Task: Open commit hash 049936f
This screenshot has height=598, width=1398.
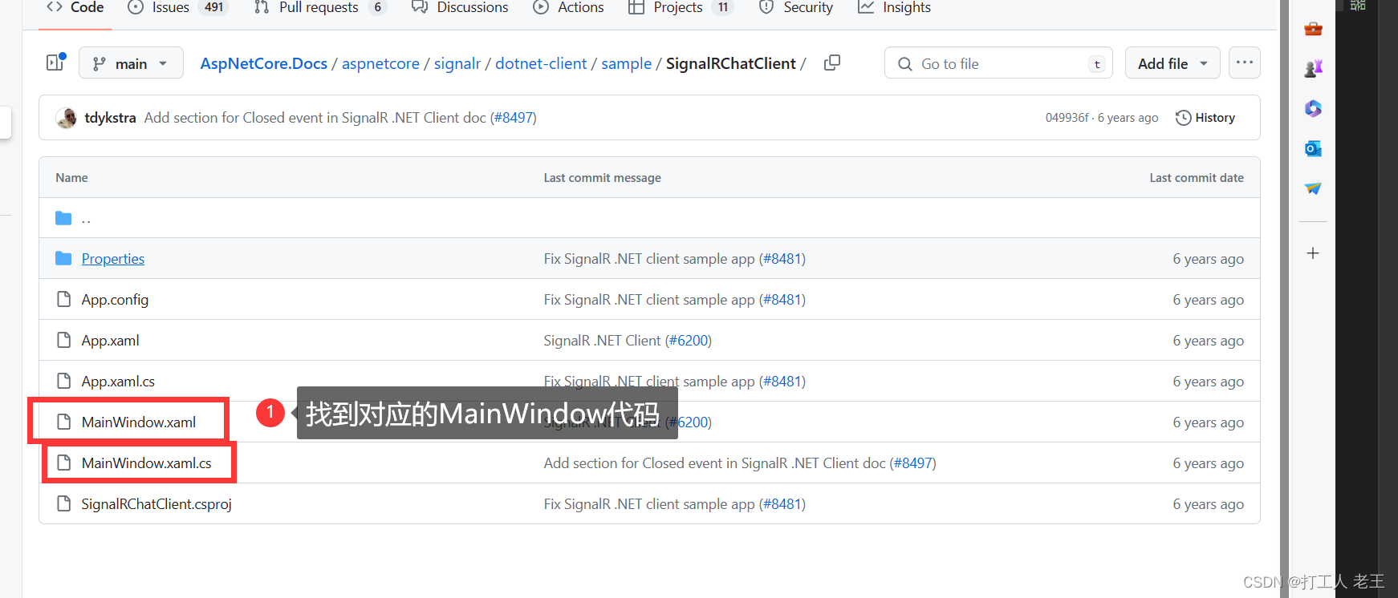Action: point(1067,118)
